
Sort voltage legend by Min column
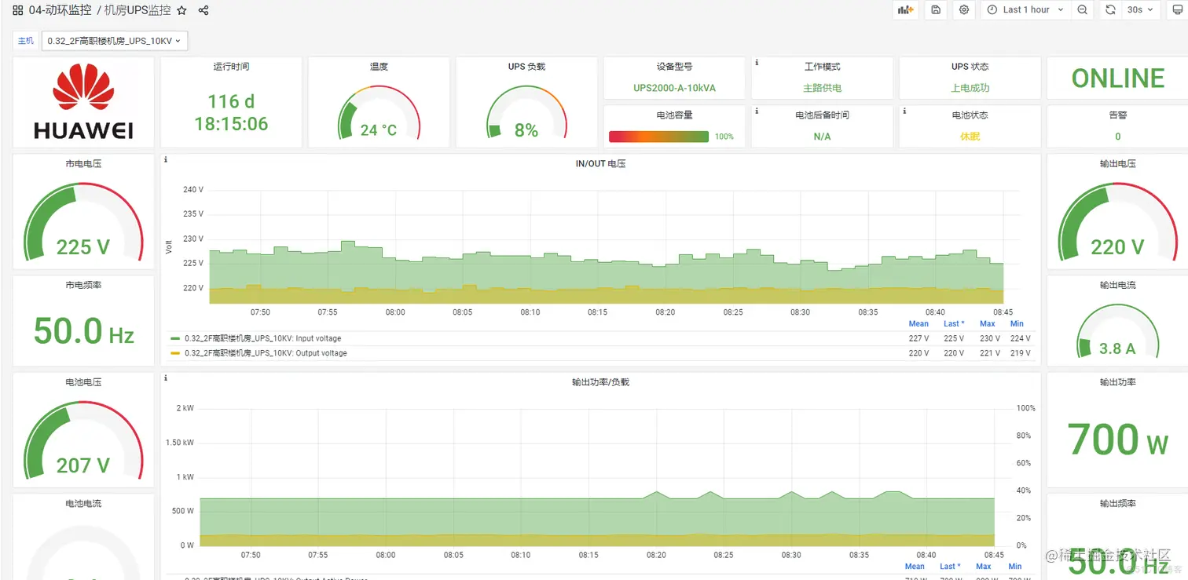1017,323
